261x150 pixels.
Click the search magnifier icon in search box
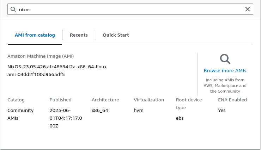pos(13,9)
